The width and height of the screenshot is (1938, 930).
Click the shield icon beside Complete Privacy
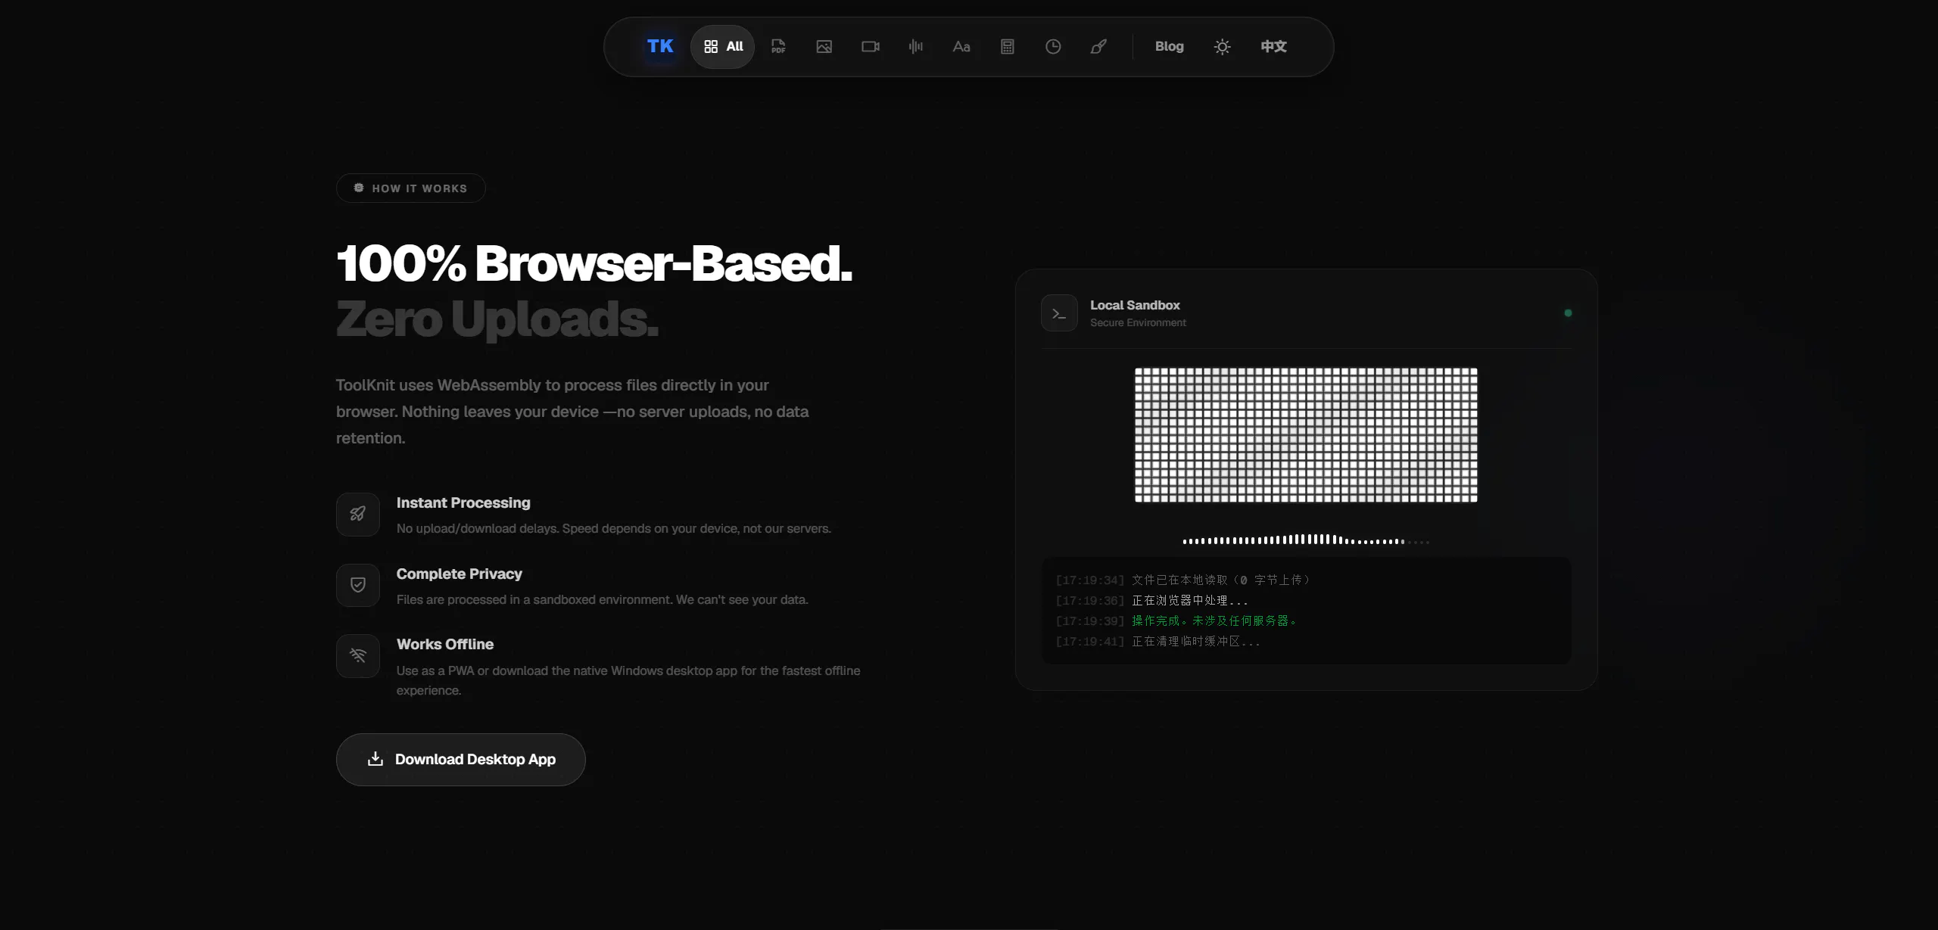click(x=358, y=585)
